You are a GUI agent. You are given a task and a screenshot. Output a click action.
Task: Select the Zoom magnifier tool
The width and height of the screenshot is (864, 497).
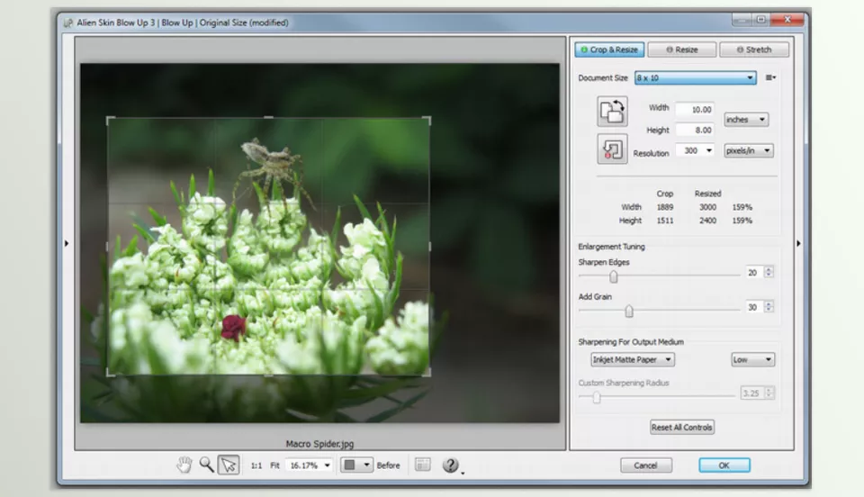(x=207, y=465)
